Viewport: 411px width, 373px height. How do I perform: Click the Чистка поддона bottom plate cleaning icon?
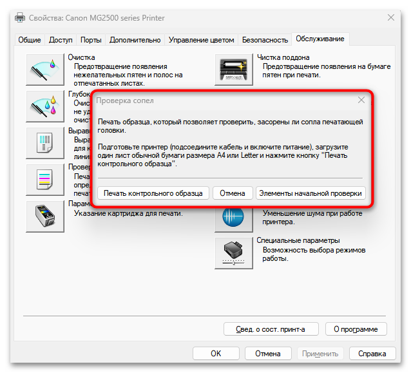pyautogui.click(x=234, y=70)
